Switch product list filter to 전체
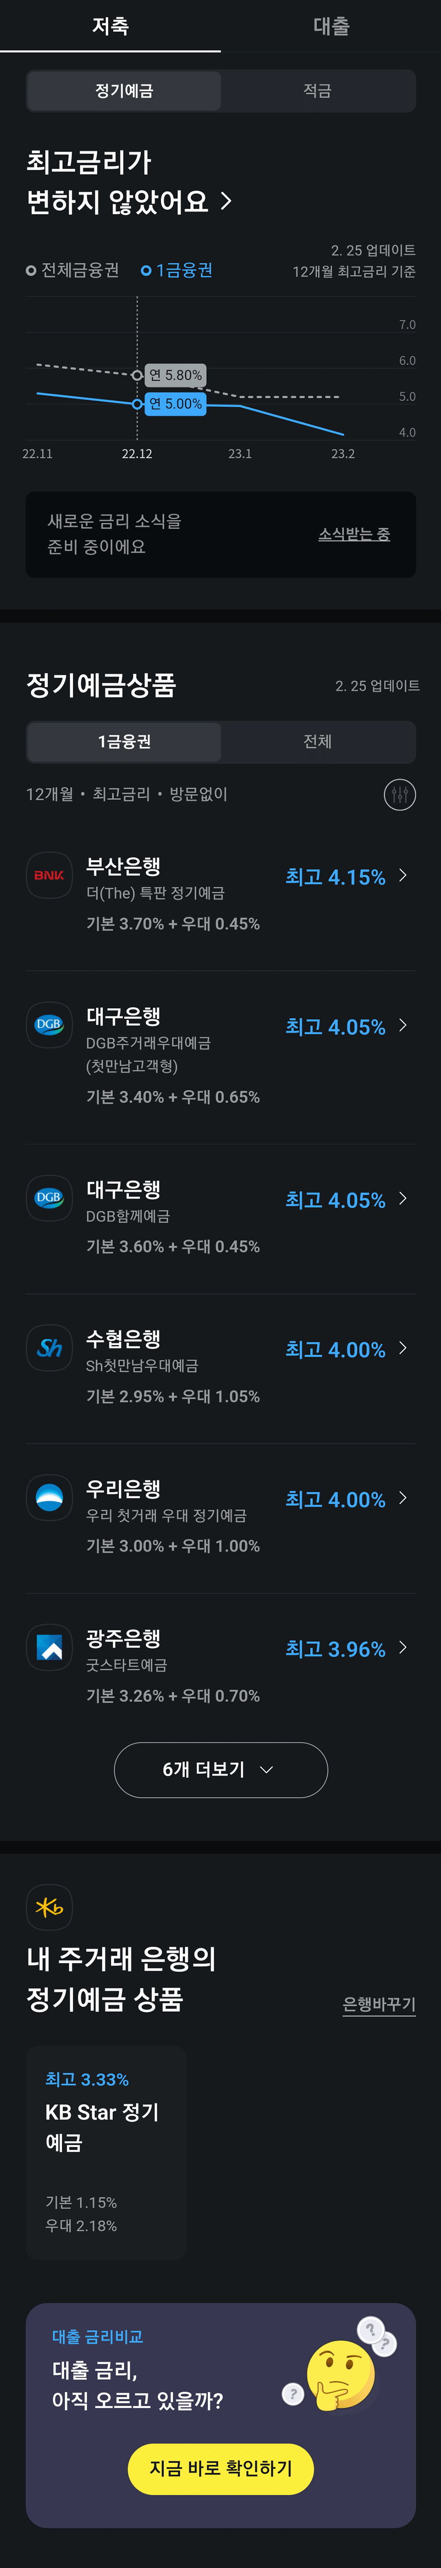The height and width of the screenshot is (2568, 441). coord(318,742)
